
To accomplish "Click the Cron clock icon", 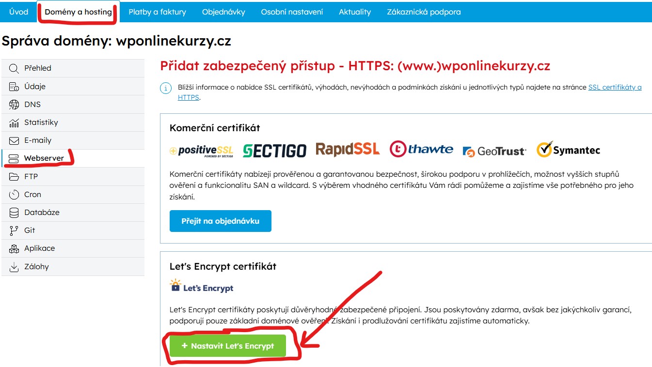I will pos(14,195).
